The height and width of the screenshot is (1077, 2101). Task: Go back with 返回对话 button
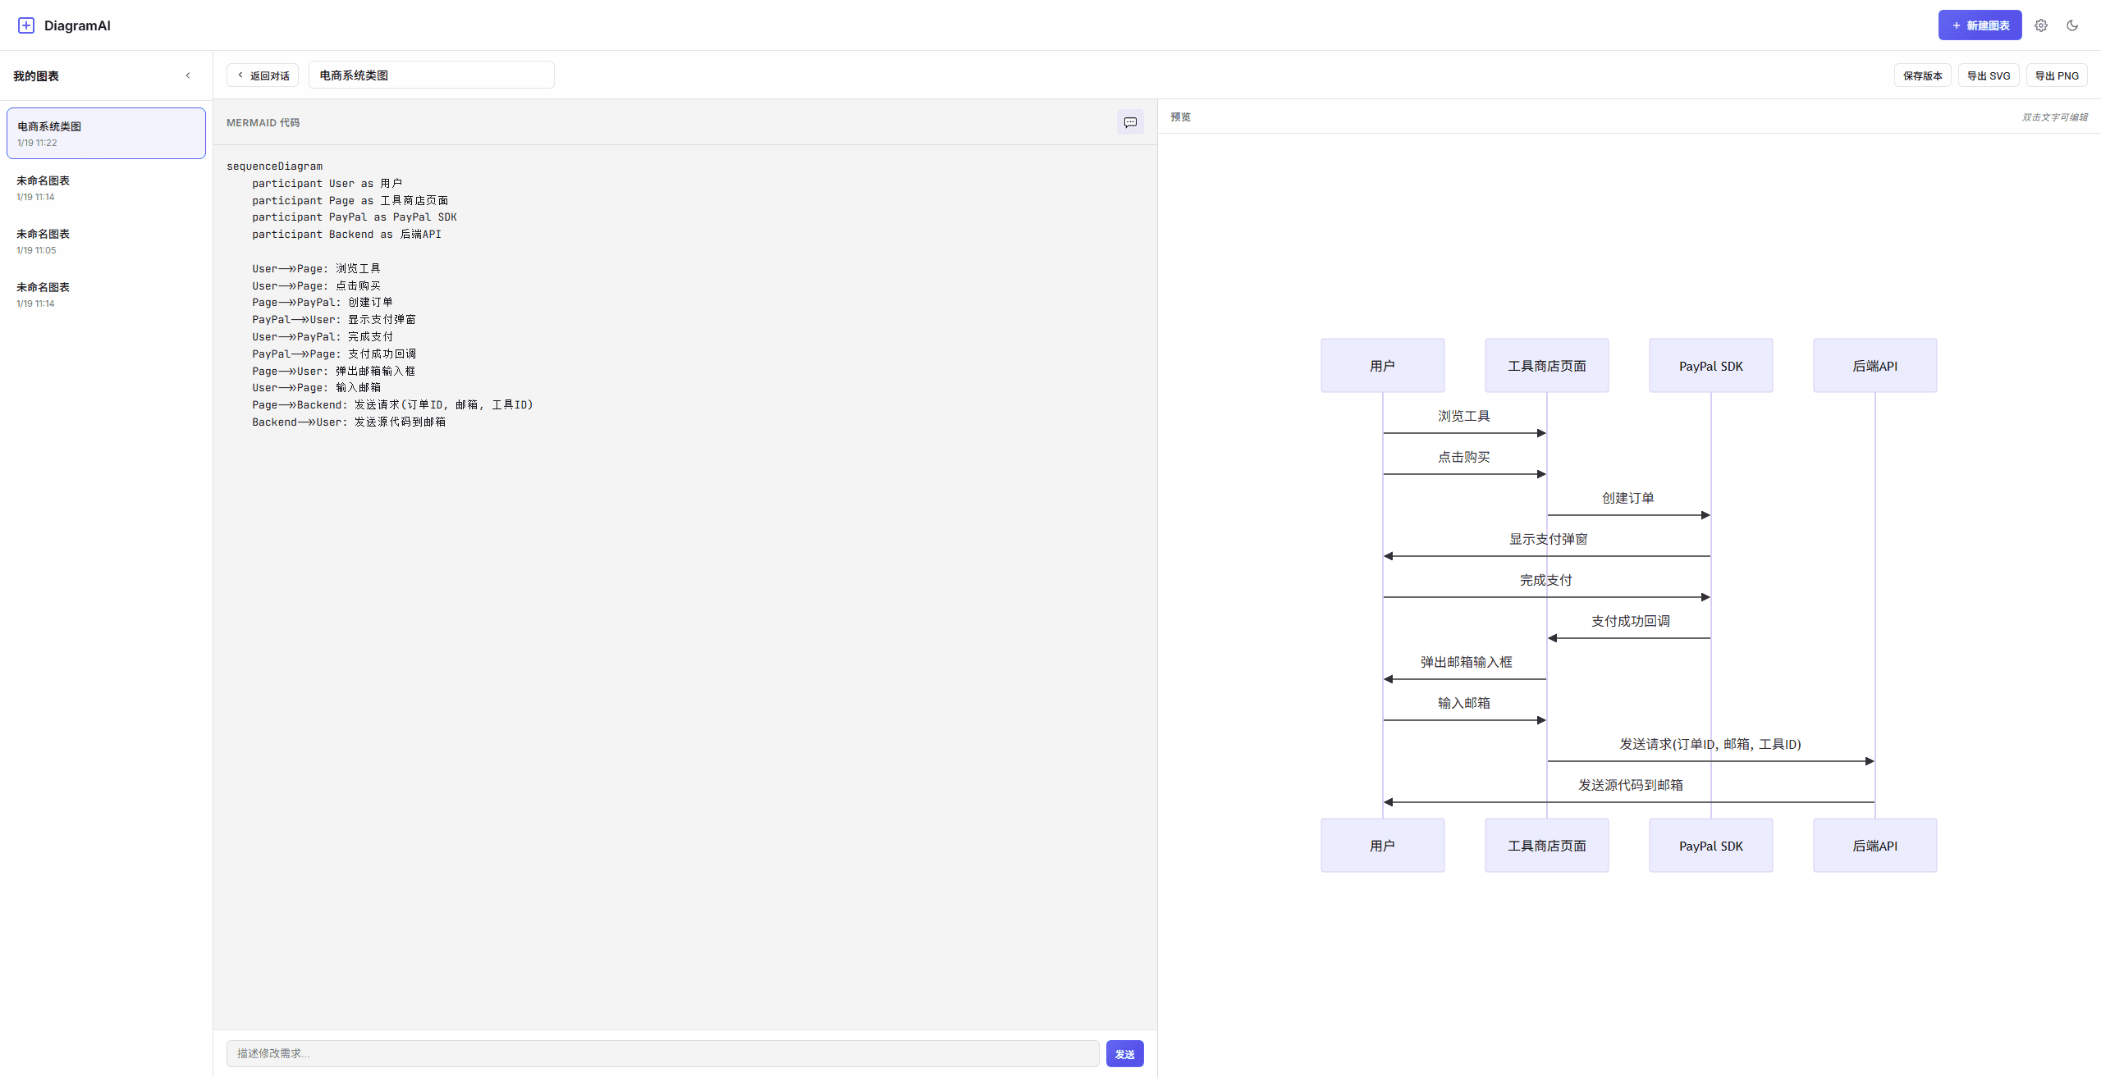tap(263, 75)
